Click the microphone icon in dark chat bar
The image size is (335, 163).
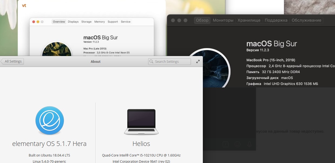click(x=249, y=144)
